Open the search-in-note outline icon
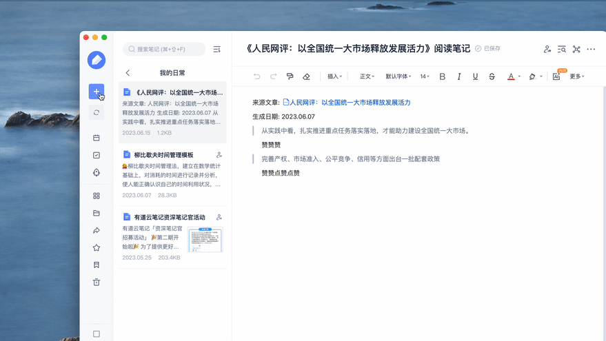 click(562, 49)
